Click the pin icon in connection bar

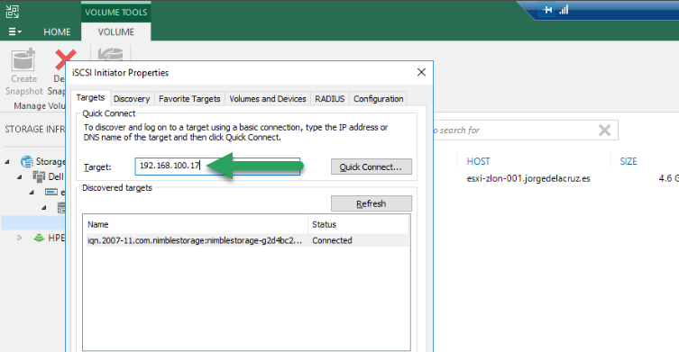(547, 10)
